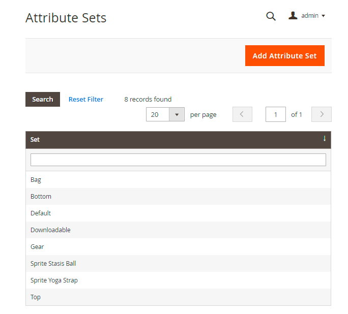Click the sort arrow in Set column
This screenshot has width=348, height=314.
coord(325,139)
